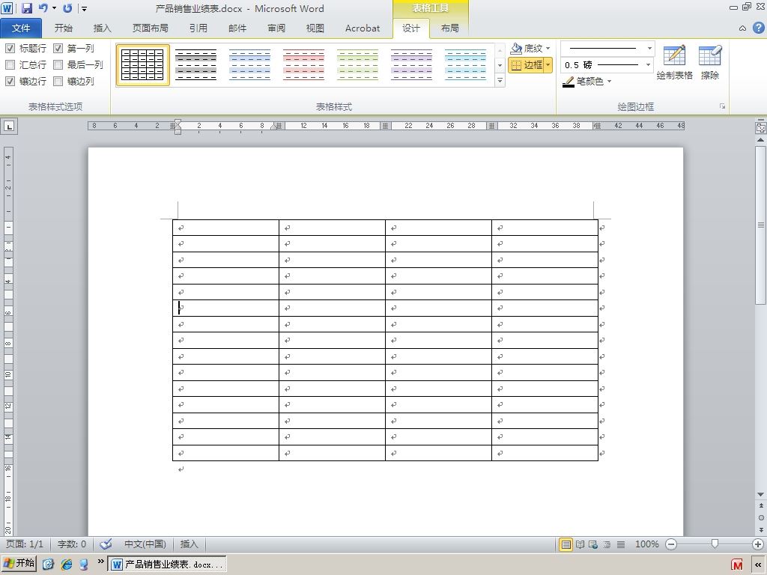Enable the 镶边列 checkbox
Viewport: 767px width, 575px height.
pyautogui.click(x=58, y=81)
